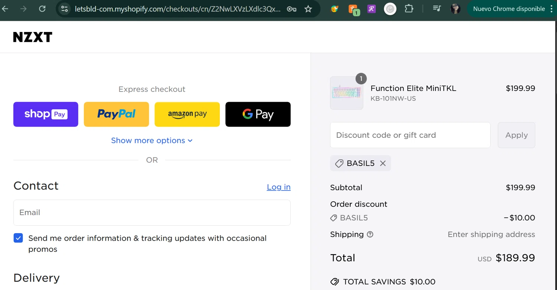The height and width of the screenshot is (290, 557).
Task: Click the password key icon in address bar
Action: pos(291,9)
